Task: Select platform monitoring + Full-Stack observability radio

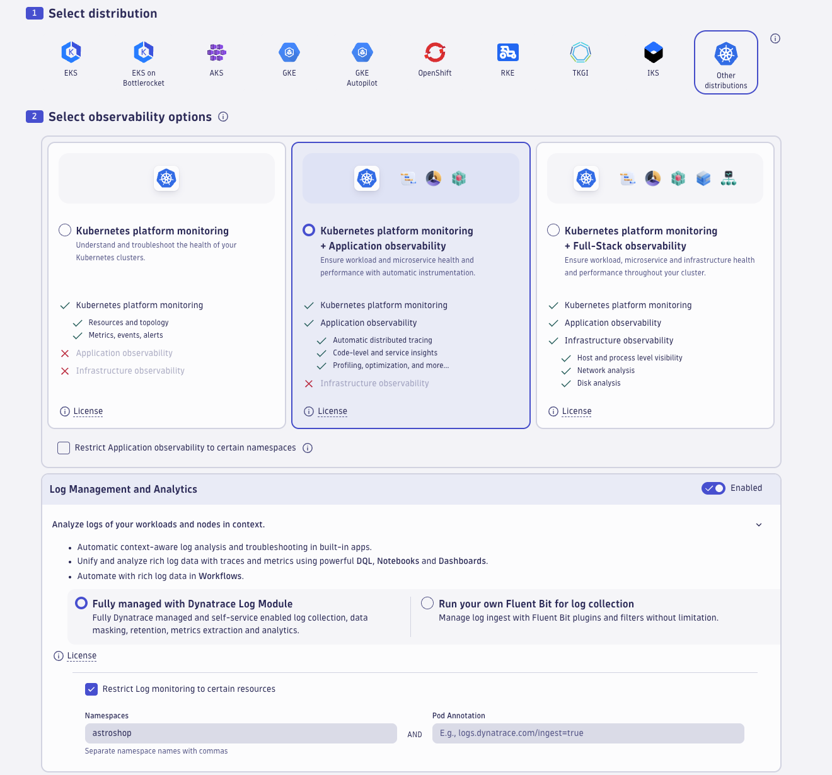Action: pos(553,230)
